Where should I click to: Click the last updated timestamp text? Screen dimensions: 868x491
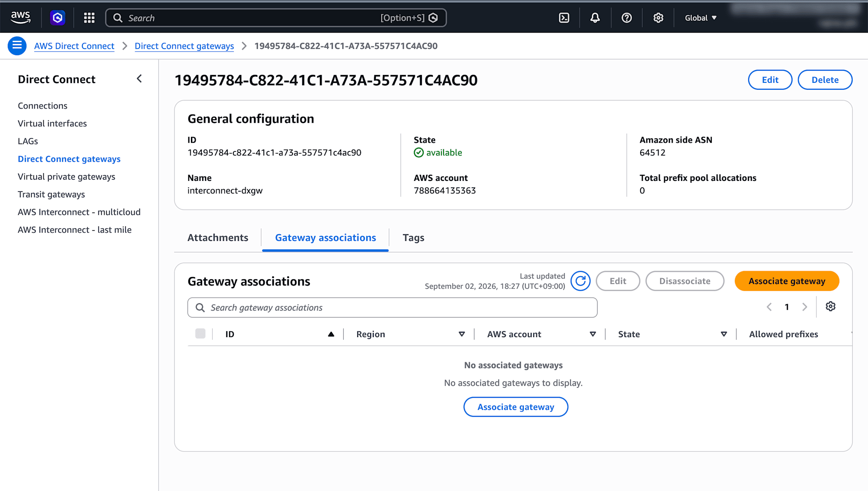pos(495,286)
